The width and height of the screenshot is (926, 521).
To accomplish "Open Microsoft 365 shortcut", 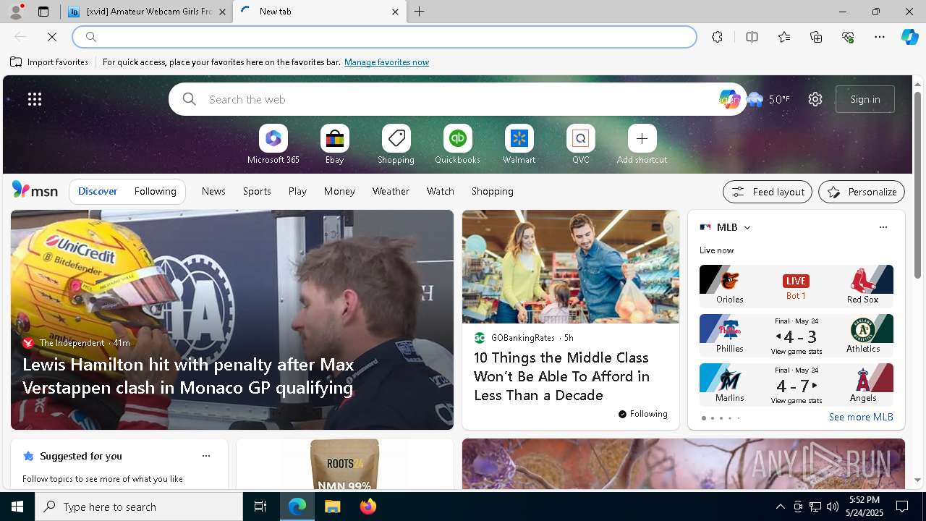I will (273, 145).
